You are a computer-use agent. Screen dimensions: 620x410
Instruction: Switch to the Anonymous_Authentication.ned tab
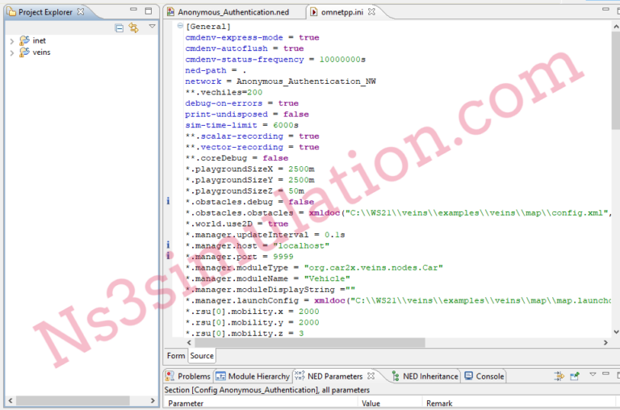click(232, 12)
